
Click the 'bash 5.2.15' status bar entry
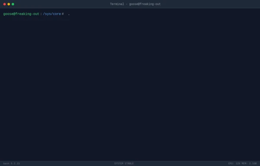point(11,163)
